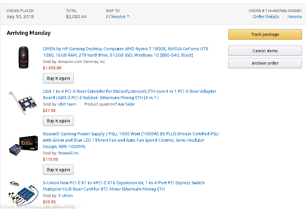The width and height of the screenshot is (306, 209).
Task: Click the Ask Seller link
Action: pos(126,104)
